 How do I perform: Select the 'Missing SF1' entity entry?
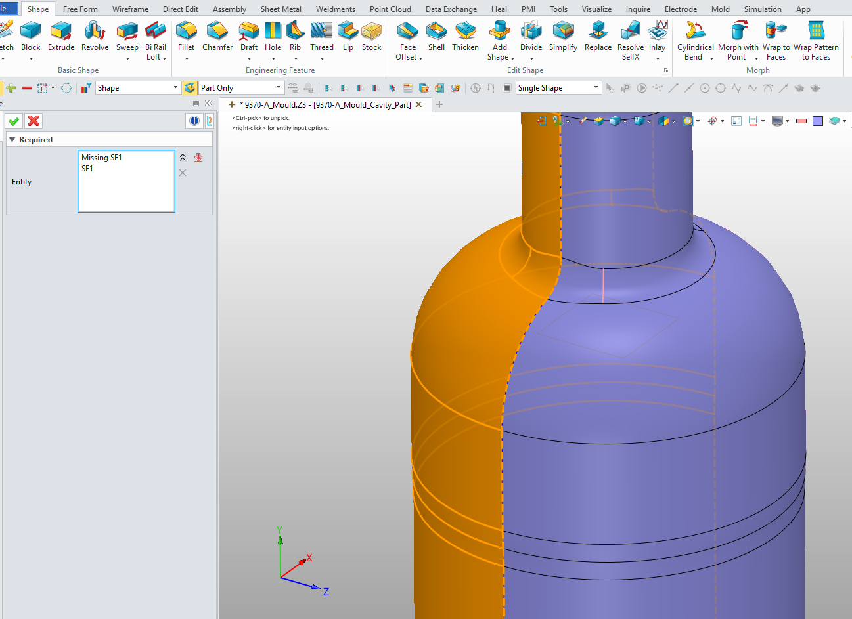click(x=102, y=158)
